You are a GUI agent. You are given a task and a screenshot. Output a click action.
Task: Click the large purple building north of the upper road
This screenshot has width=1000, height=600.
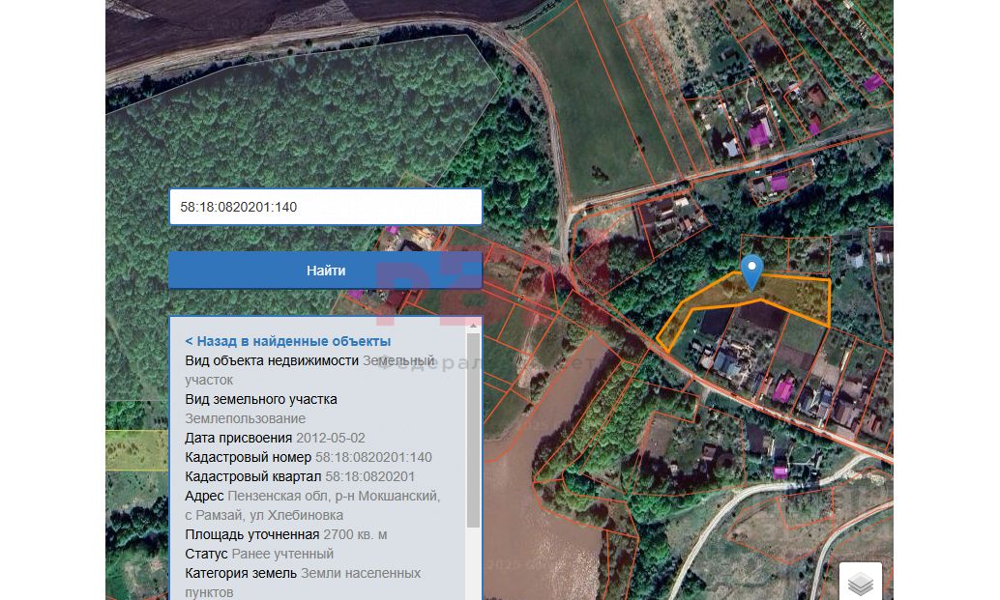[x=759, y=133]
